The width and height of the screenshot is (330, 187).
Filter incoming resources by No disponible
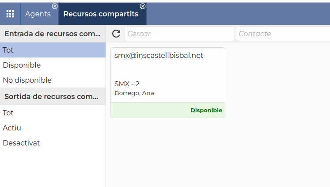point(27,80)
